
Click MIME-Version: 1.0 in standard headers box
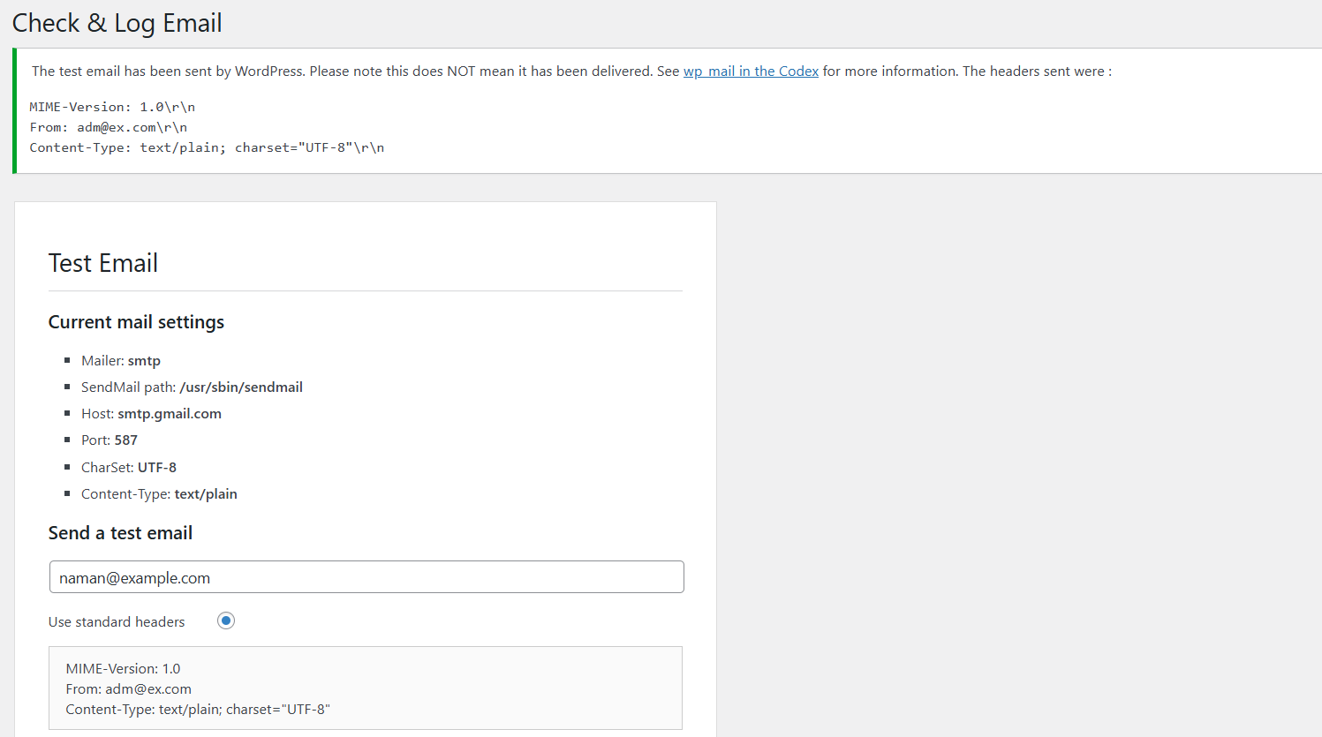pos(123,669)
